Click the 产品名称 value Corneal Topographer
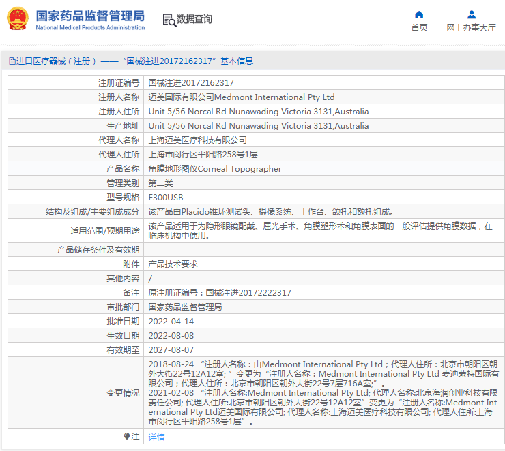505x451 pixels. (x=215, y=168)
